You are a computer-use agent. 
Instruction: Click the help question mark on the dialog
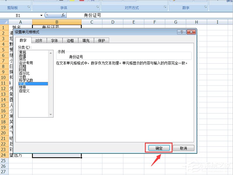point(182,32)
